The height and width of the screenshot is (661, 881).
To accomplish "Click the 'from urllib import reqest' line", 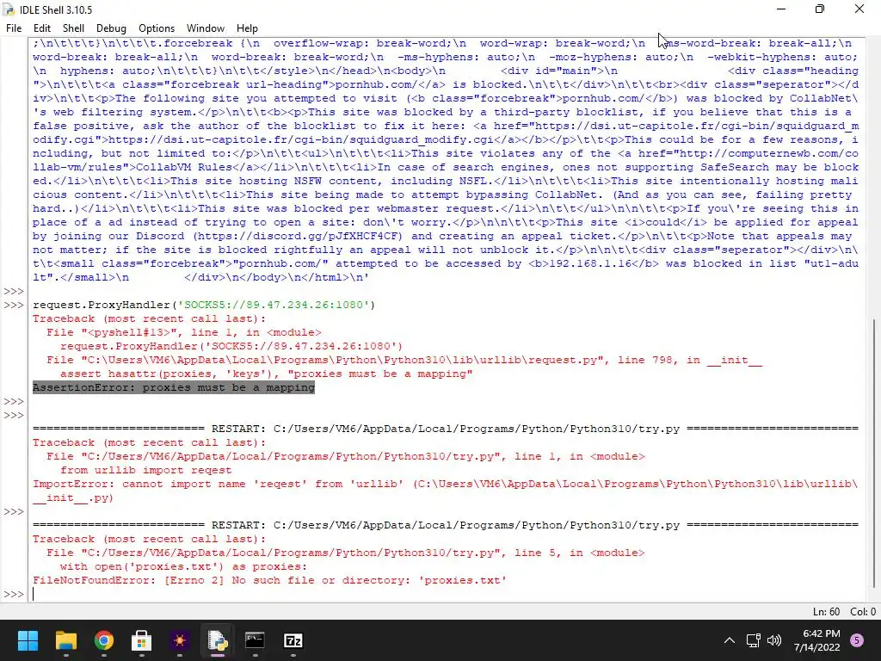I will [146, 470].
